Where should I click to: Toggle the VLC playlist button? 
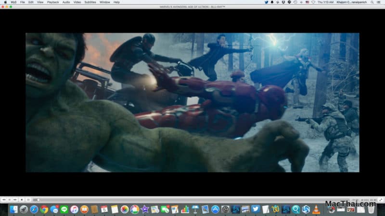click(x=28, y=200)
